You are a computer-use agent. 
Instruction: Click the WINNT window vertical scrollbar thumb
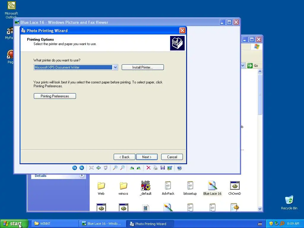pyautogui.click(x=260, y=94)
